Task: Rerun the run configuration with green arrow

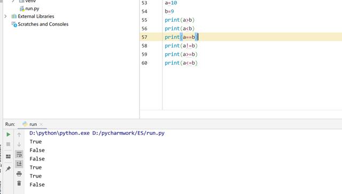Action: tap(9, 135)
